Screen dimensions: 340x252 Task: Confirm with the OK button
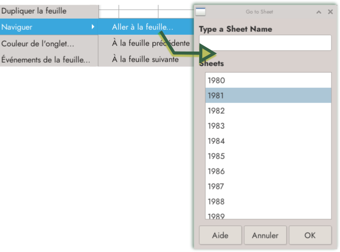(x=310, y=235)
